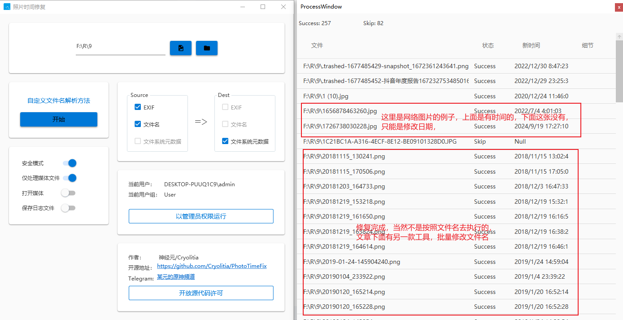This screenshot has height=320, width=623.
Task: Enable 保存日志文件 switch
Action: (x=68, y=208)
